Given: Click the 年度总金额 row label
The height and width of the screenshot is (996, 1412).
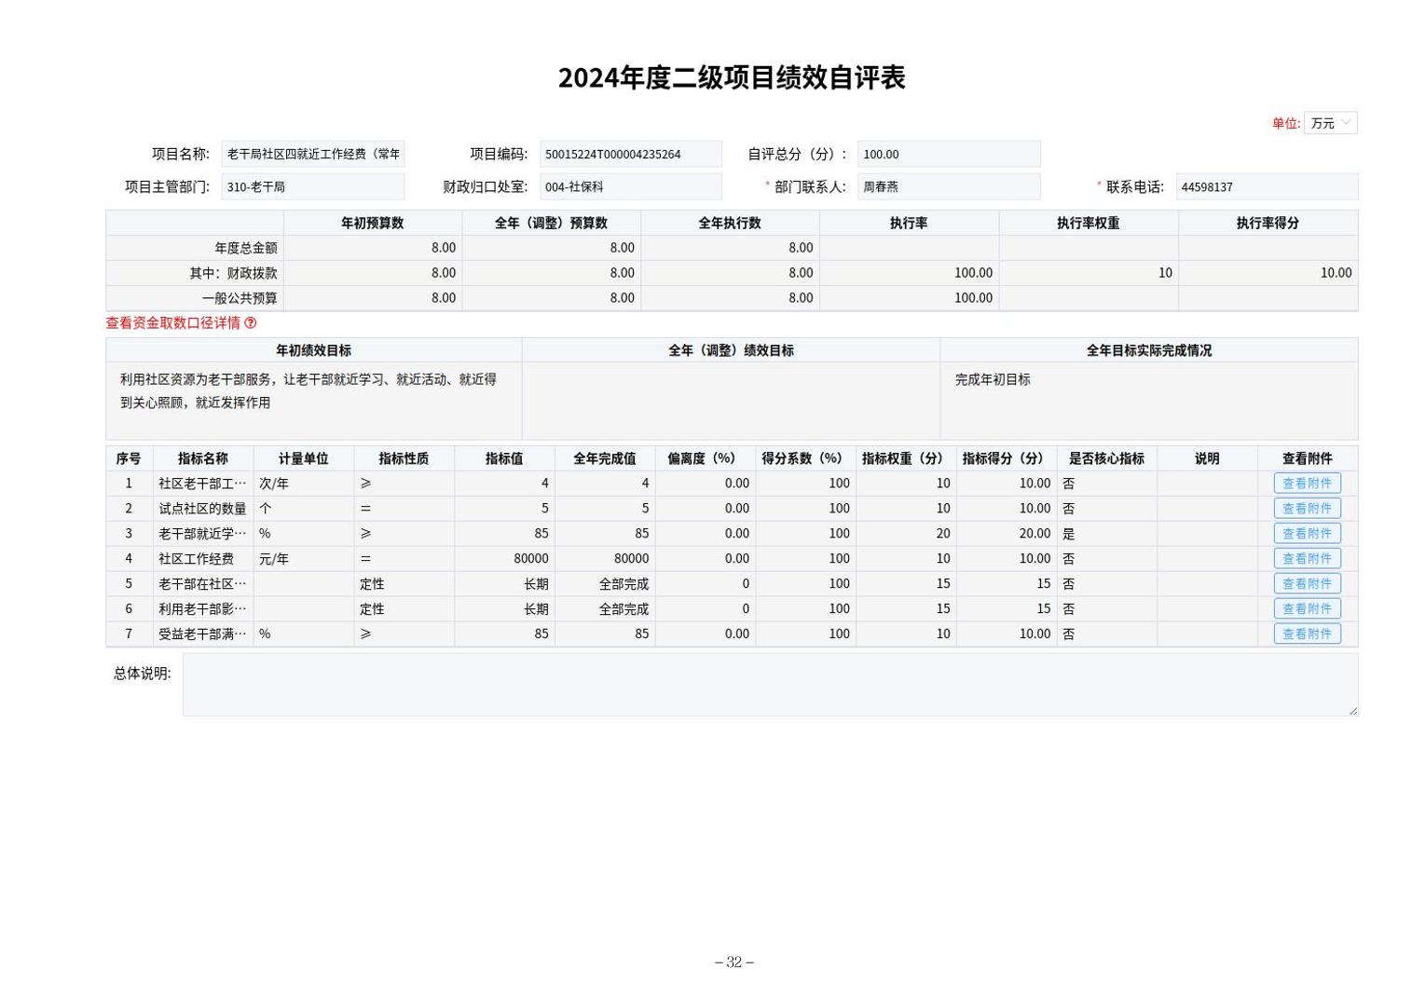Looking at the screenshot, I should 195,248.
